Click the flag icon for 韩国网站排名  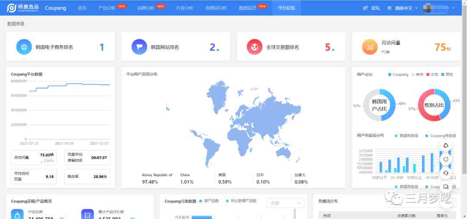(139, 47)
